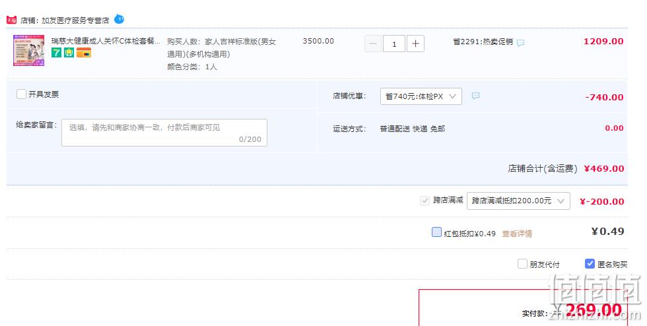Enable the 朋友代付 checkbox
This screenshot has width=647, height=326.
click(522, 264)
